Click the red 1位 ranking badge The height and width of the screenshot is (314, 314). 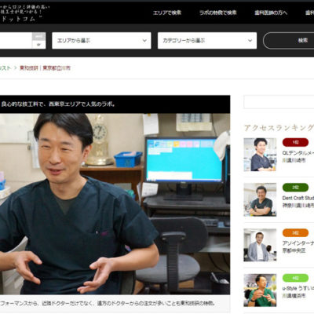coord(295,142)
